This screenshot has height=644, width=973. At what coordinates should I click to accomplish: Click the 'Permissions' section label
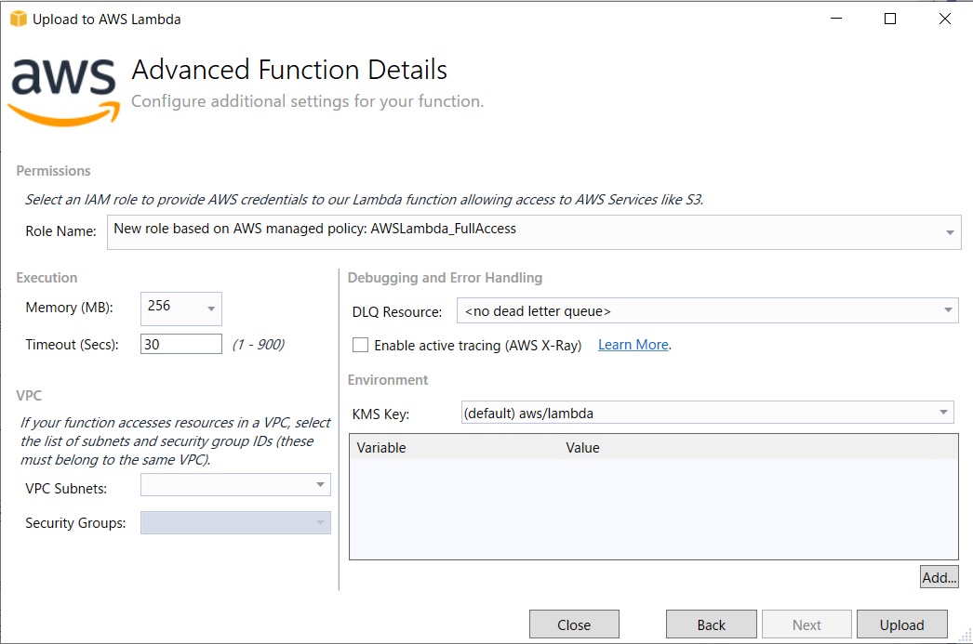pos(53,170)
